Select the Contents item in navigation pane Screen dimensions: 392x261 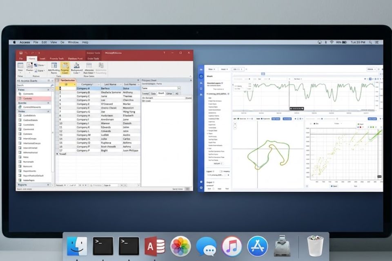[34, 98]
